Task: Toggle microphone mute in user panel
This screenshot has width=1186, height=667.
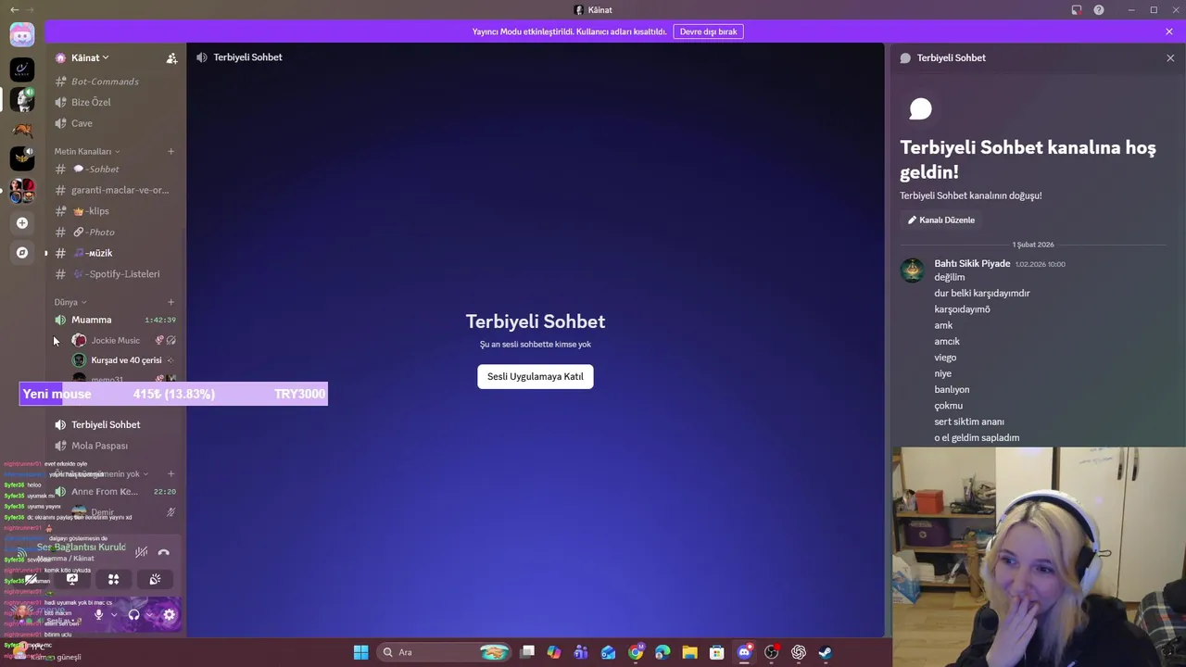Action: [x=98, y=614]
